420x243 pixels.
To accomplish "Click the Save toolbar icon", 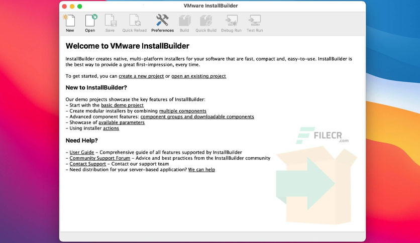I will (110, 23).
